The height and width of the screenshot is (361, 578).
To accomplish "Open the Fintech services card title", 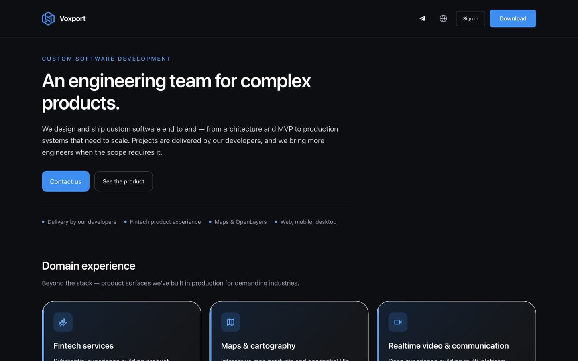I will [x=83, y=346].
